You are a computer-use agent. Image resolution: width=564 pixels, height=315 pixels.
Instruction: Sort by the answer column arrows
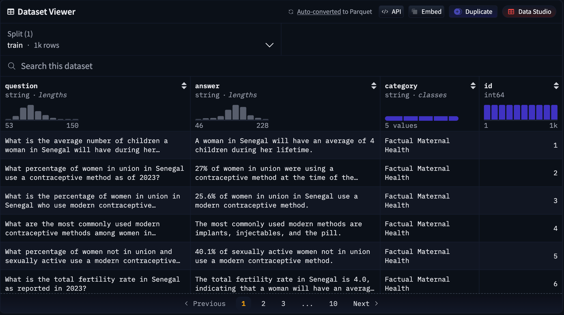point(374,86)
